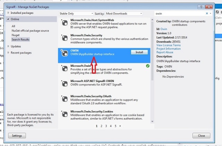The height and width of the screenshot is (146, 222).
Task: Install the OWIN package
Action: click(x=139, y=52)
